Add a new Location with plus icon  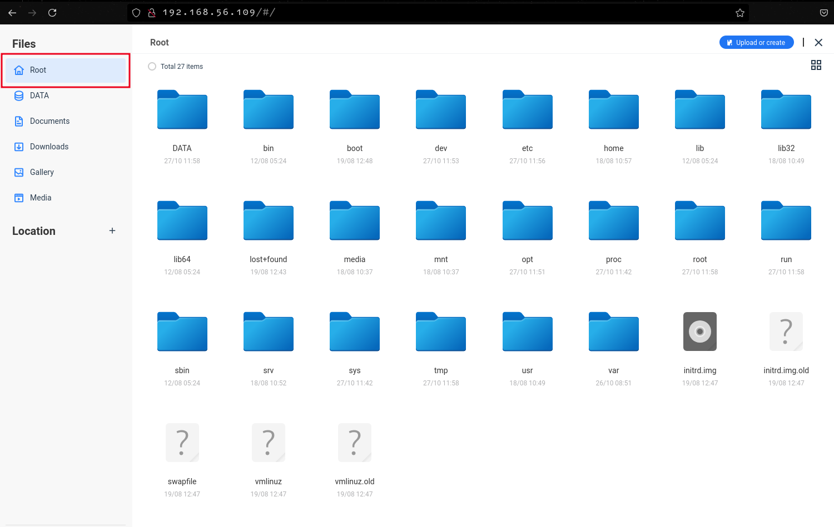[x=112, y=230]
